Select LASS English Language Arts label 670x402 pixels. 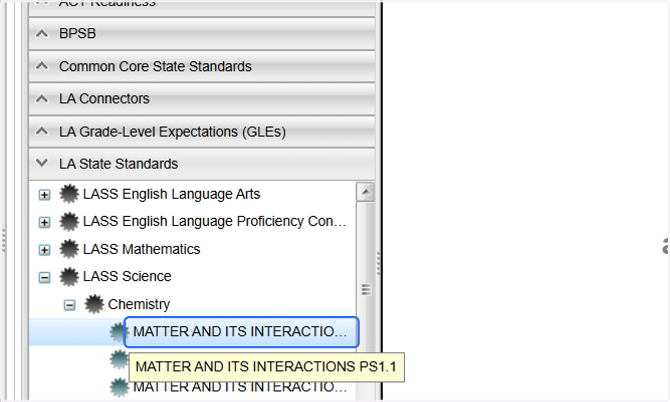pyautogui.click(x=171, y=194)
